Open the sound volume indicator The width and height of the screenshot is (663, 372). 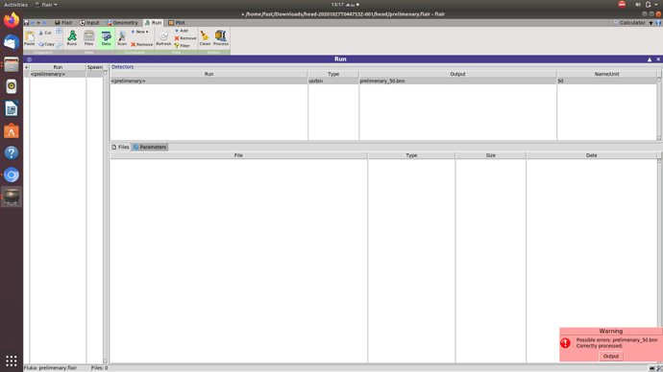click(638, 5)
